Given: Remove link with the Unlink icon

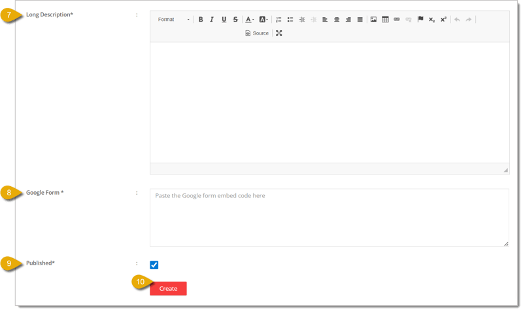Looking at the screenshot, I should pos(408,20).
